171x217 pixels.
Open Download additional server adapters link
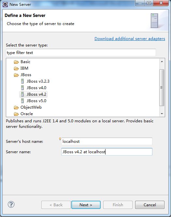coord(130,39)
